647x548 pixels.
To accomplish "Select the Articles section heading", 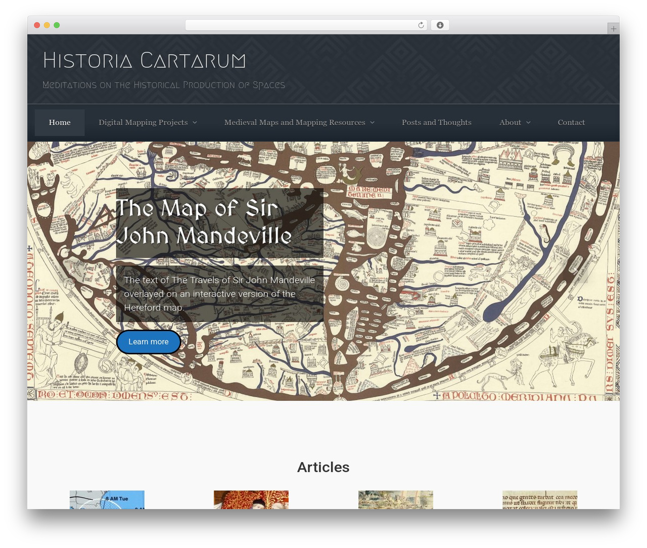I will pyautogui.click(x=323, y=467).
